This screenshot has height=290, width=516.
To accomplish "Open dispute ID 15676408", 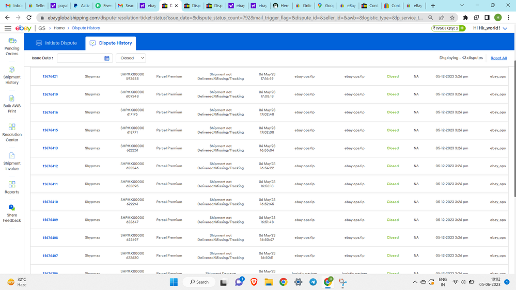I will coord(50,238).
